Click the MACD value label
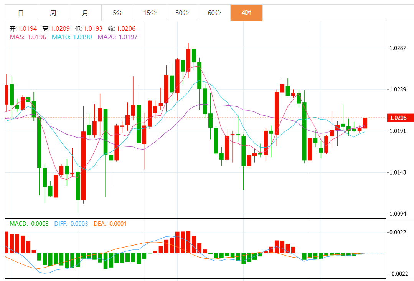The width and height of the screenshot is (414, 281). tap(29, 224)
